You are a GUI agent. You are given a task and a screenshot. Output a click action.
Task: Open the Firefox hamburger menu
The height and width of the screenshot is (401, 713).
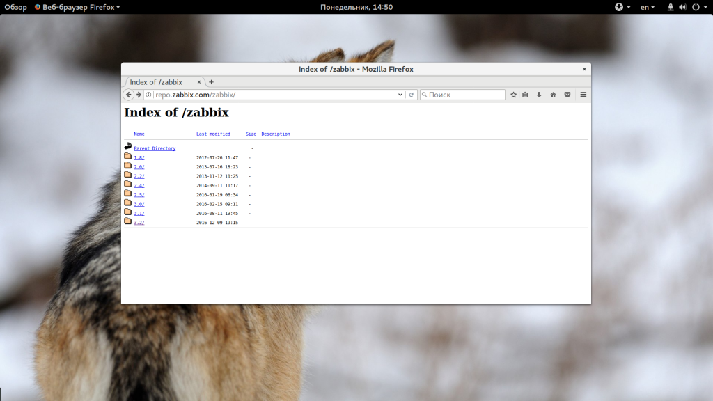click(x=583, y=95)
